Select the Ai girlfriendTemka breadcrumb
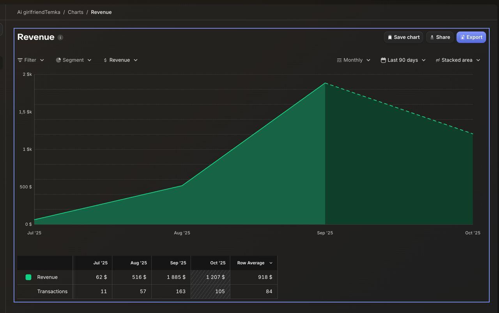 (x=39, y=12)
